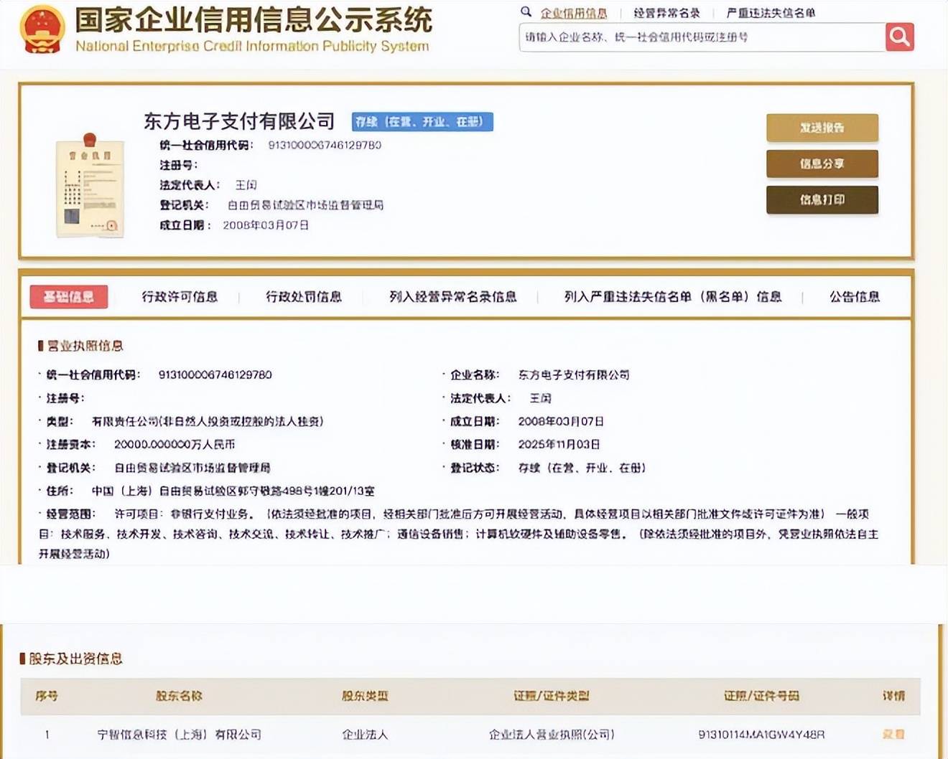
Task: Click the small magnifier icon beside 企业信用信息
Action: (526, 12)
